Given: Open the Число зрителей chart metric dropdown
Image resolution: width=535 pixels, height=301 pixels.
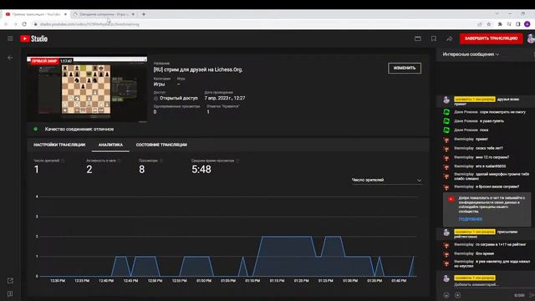Looking at the screenshot, I should [386, 180].
